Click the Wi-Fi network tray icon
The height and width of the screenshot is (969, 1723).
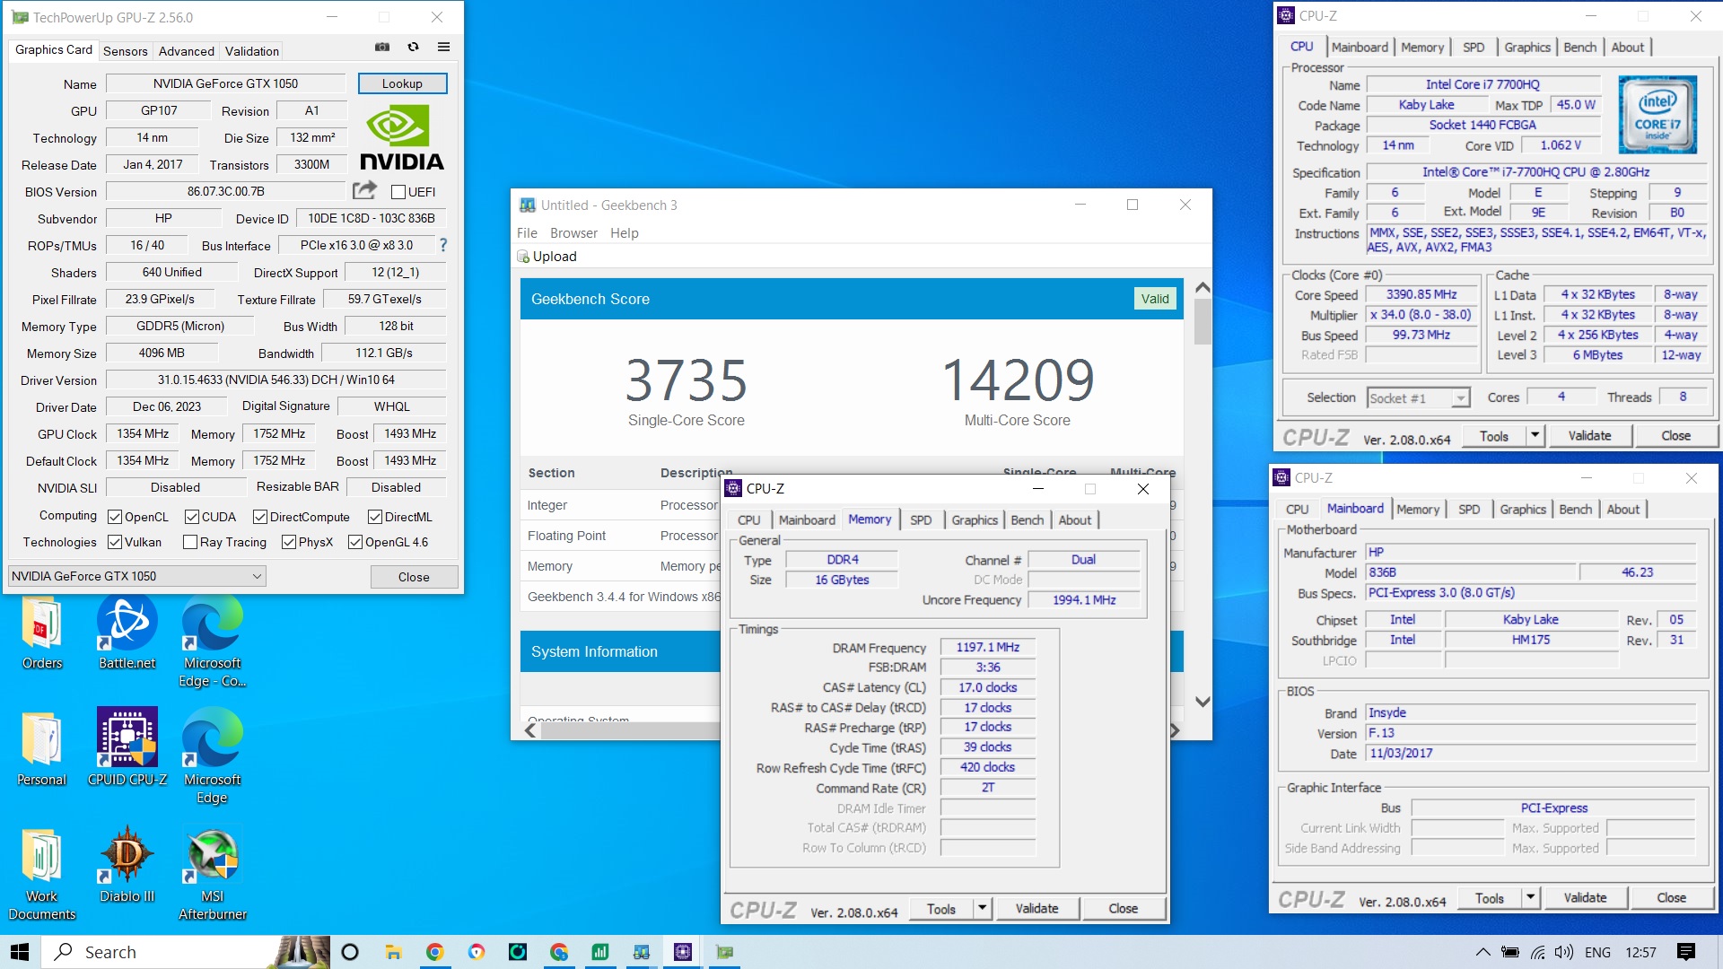(1538, 952)
